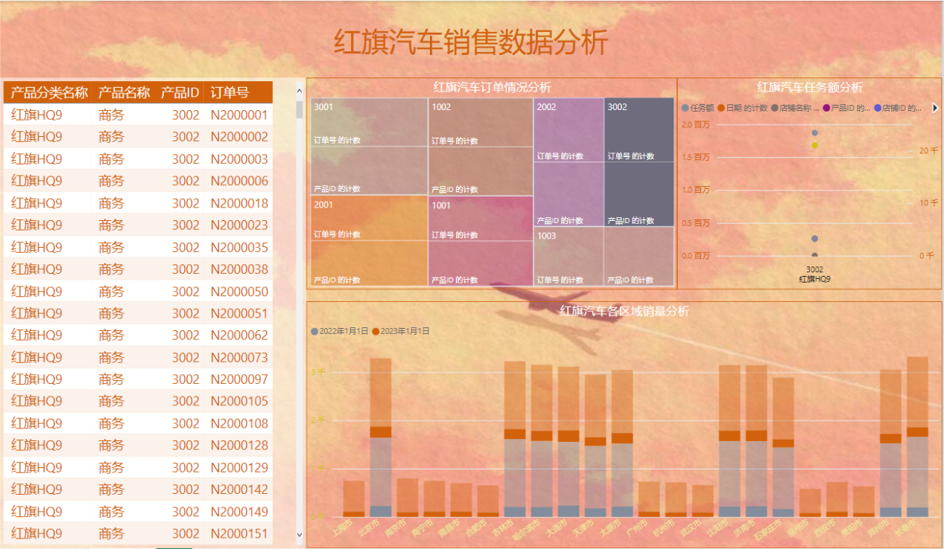Viewport: 944px width, 549px height.
Task: Select treemap tile 3001 产品ID 的计数
Action: click(x=370, y=171)
